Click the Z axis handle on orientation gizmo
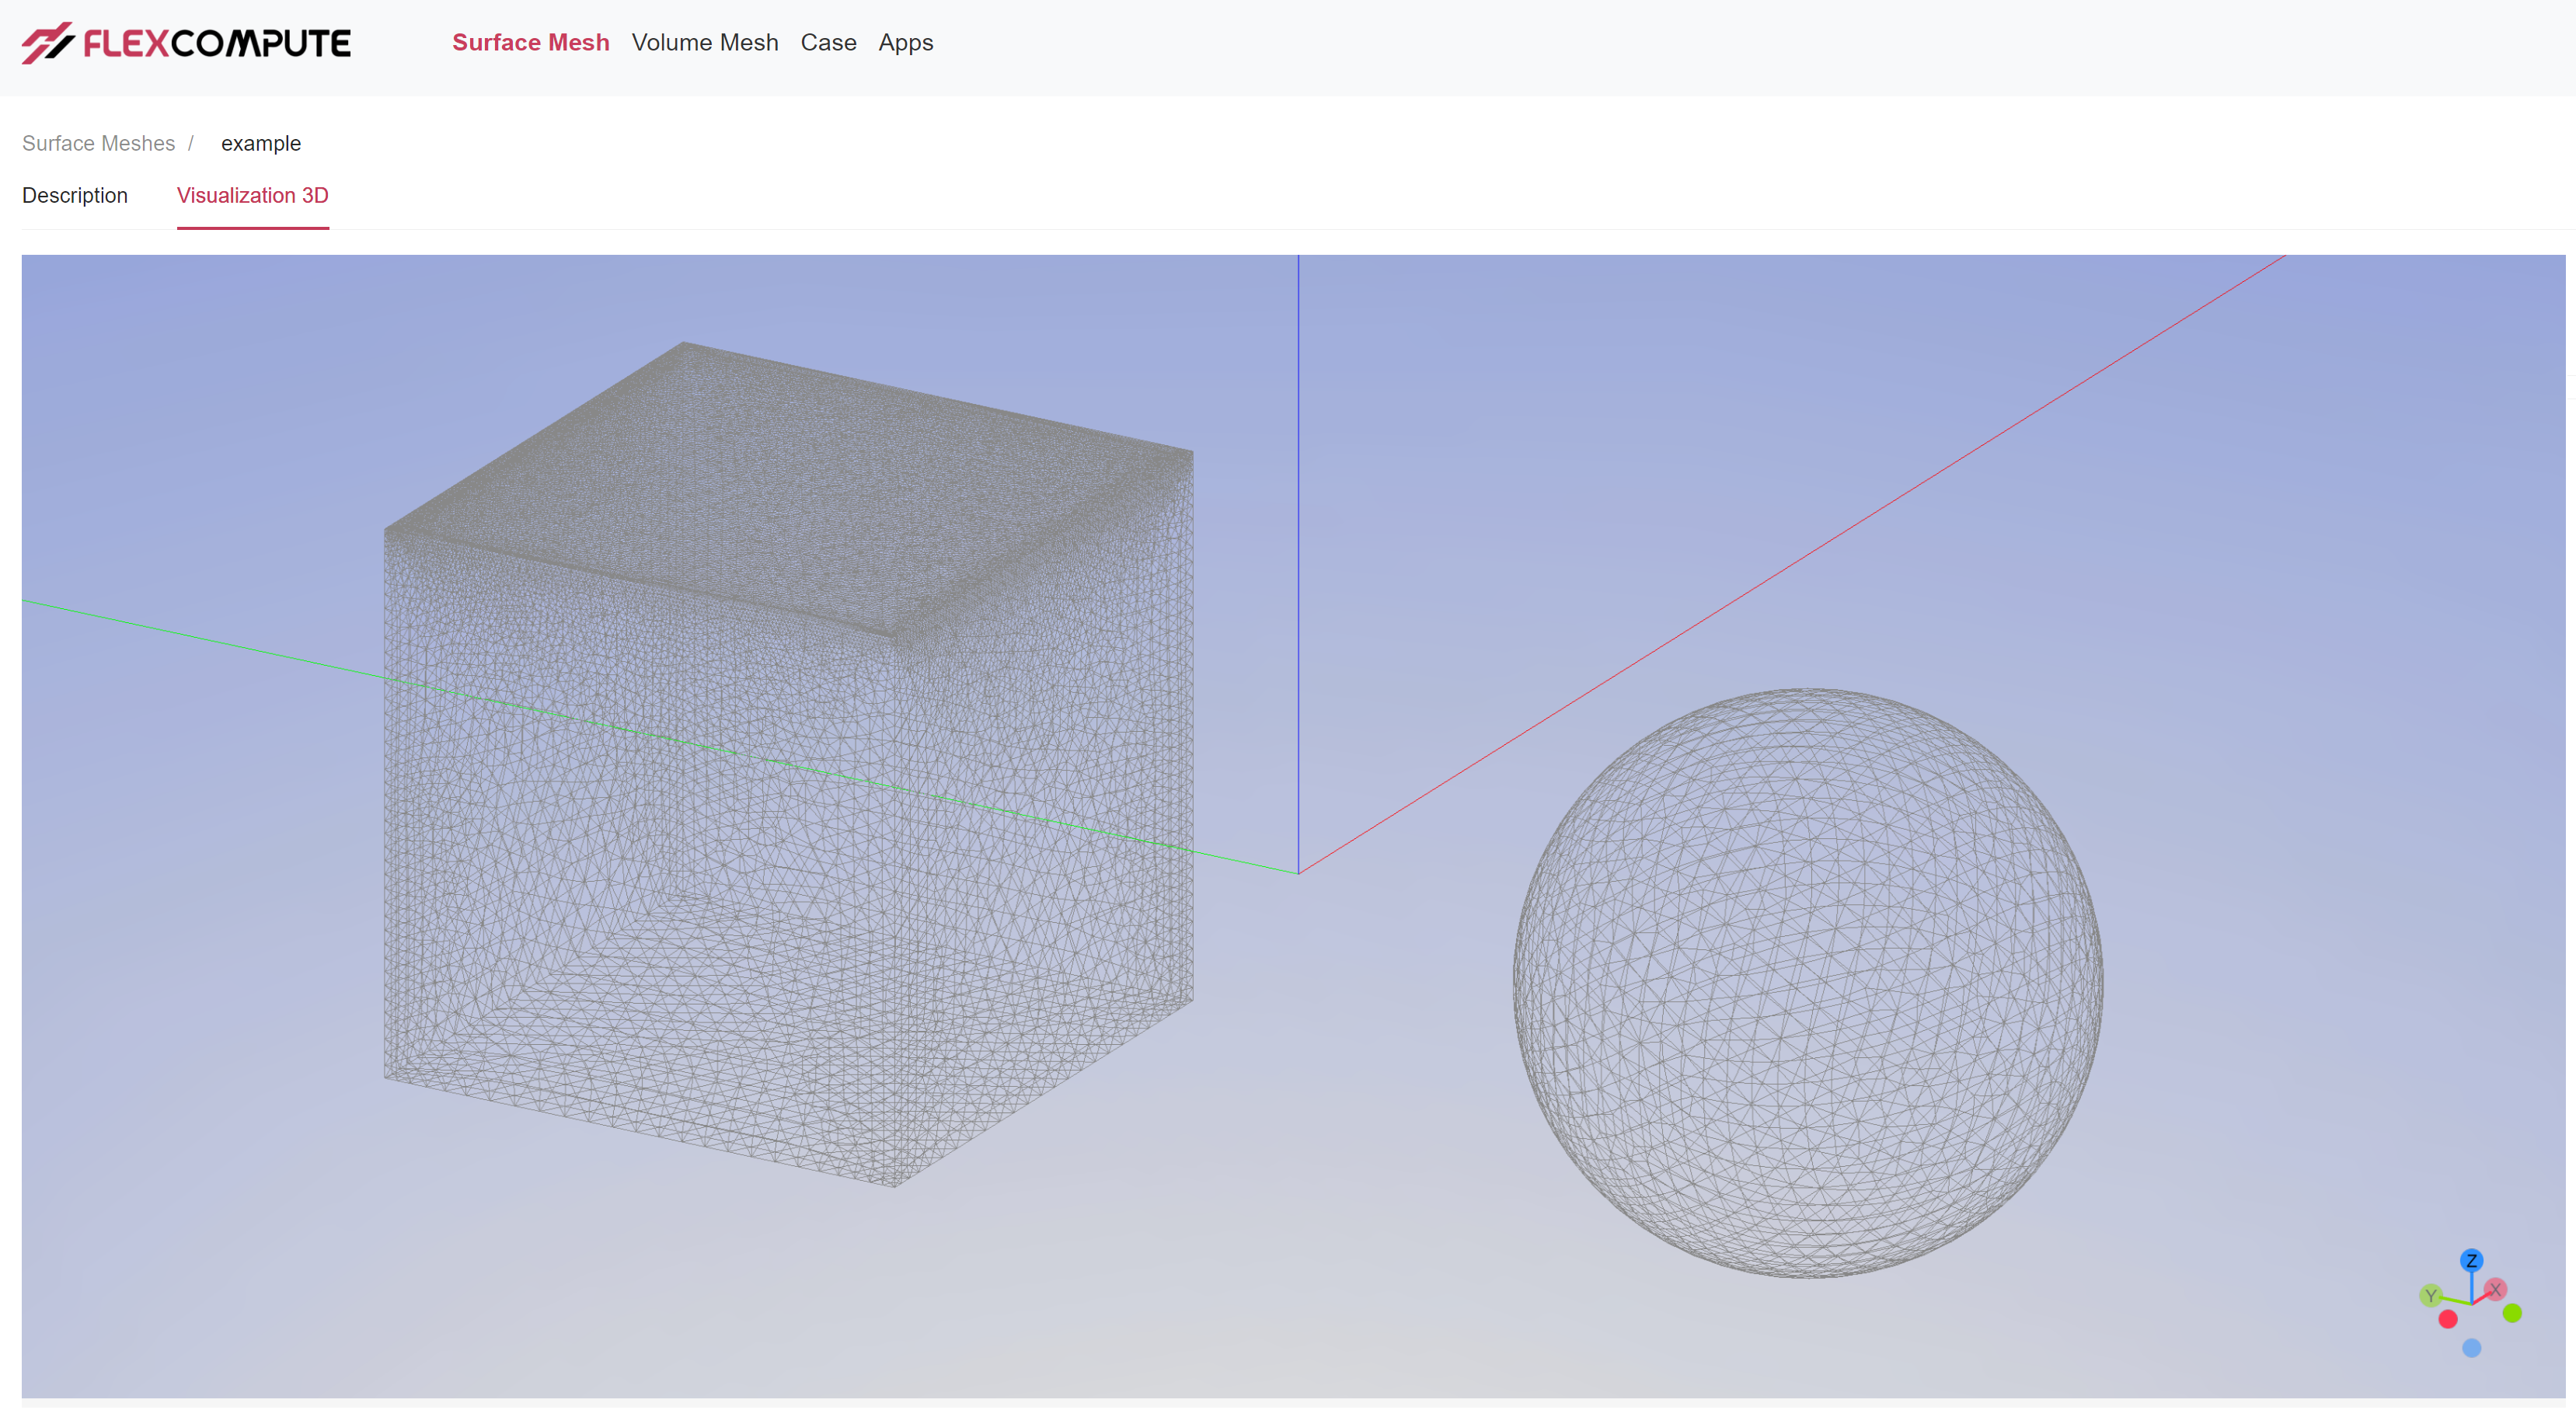Screen dimensions: 2576x1410 [2471, 1260]
